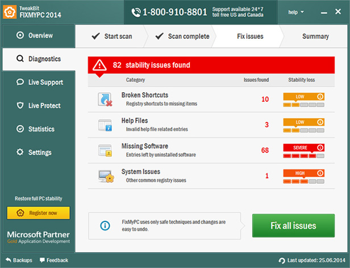Open the Feedback link

tap(54, 260)
